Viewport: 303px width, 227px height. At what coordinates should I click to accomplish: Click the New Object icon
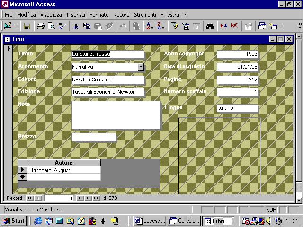point(274,26)
